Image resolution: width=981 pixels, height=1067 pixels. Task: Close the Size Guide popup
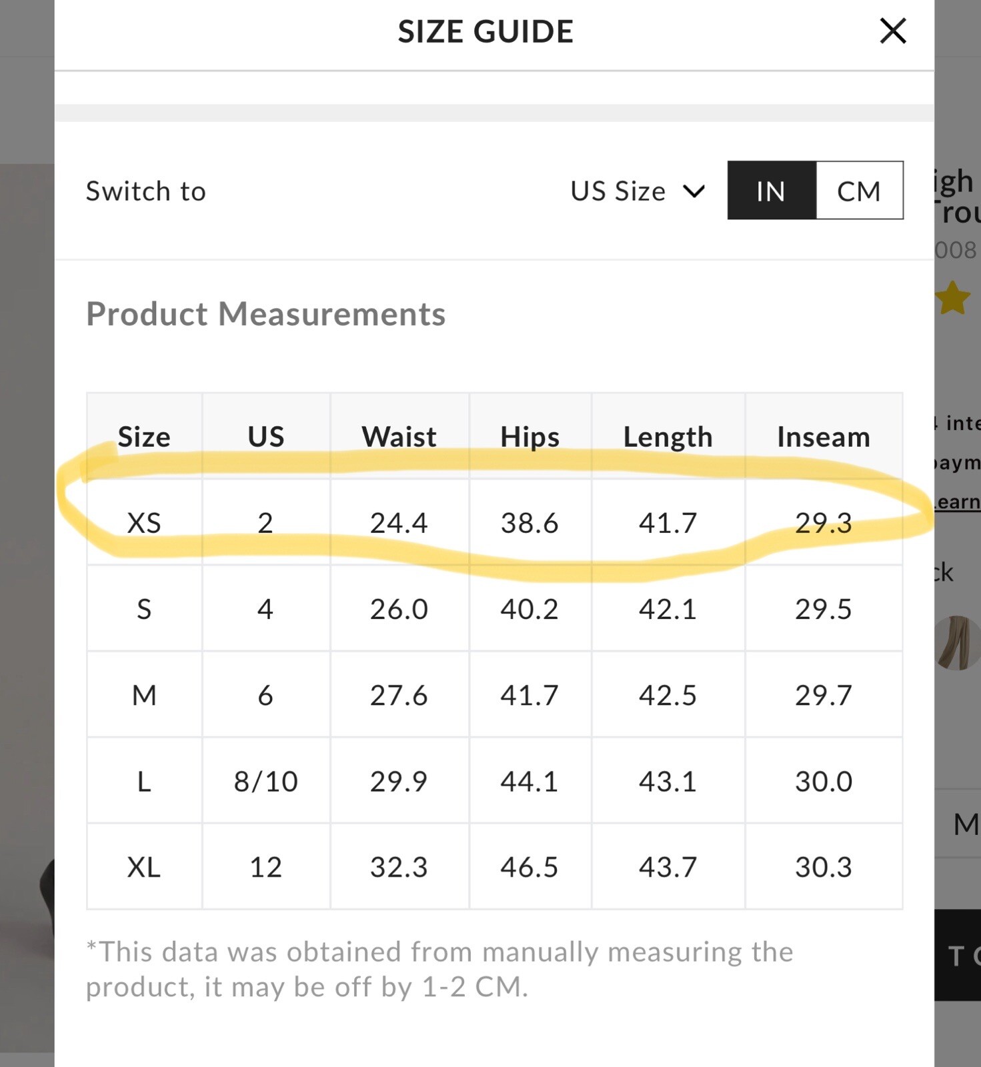click(892, 31)
